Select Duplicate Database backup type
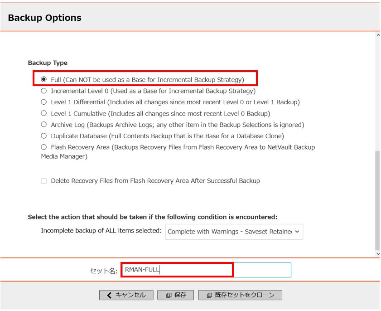The image size is (381, 311). point(44,136)
